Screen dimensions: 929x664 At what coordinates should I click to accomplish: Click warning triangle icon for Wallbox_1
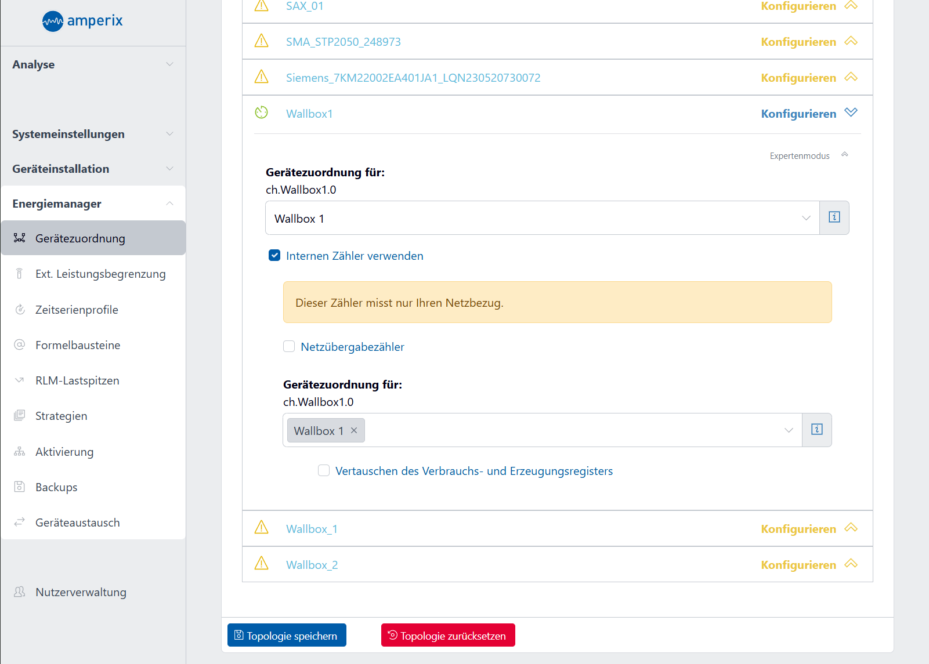(262, 528)
